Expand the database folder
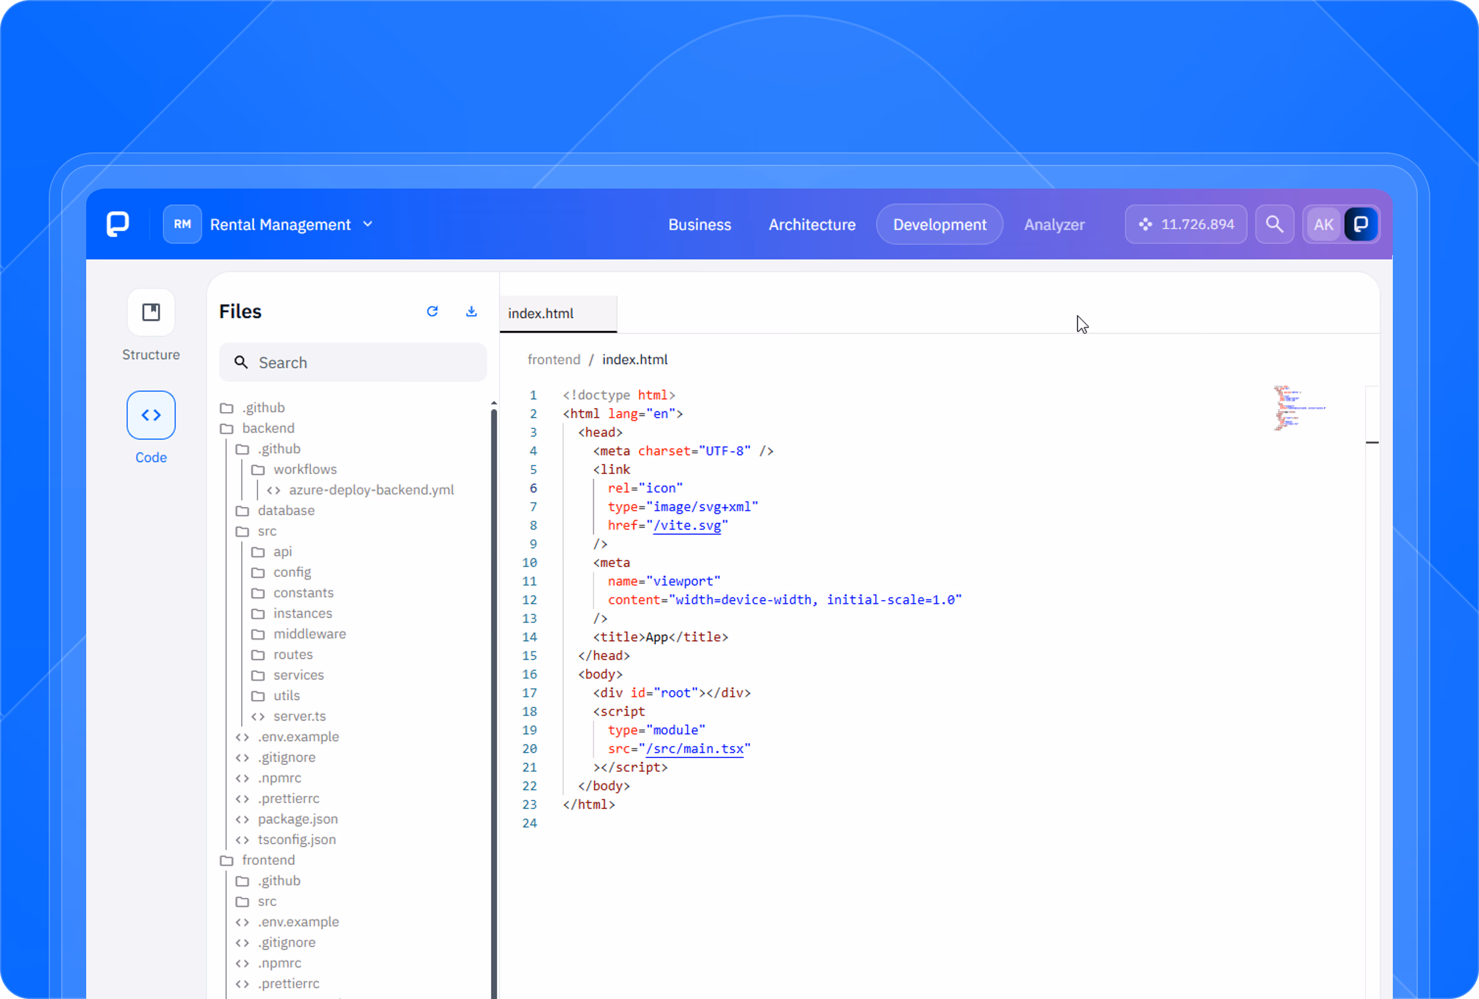The width and height of the screenshot is (1479, 999). pos(275,510)
